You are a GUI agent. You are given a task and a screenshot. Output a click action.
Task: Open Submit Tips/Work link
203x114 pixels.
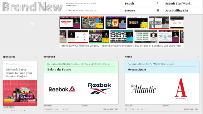(178, 4)
